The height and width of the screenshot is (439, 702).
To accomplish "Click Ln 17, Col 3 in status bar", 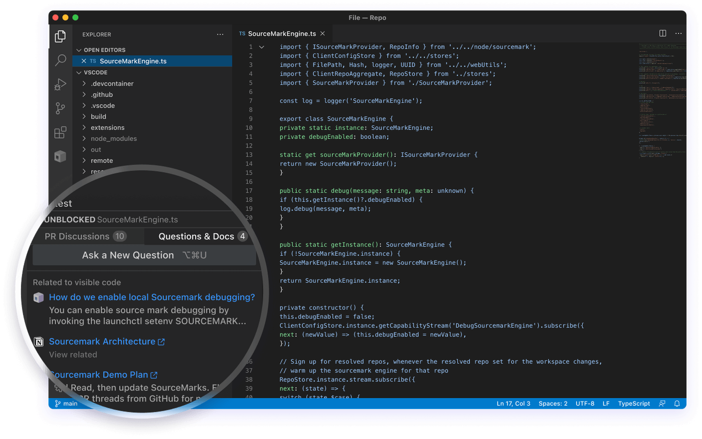I will coord(513,403).
